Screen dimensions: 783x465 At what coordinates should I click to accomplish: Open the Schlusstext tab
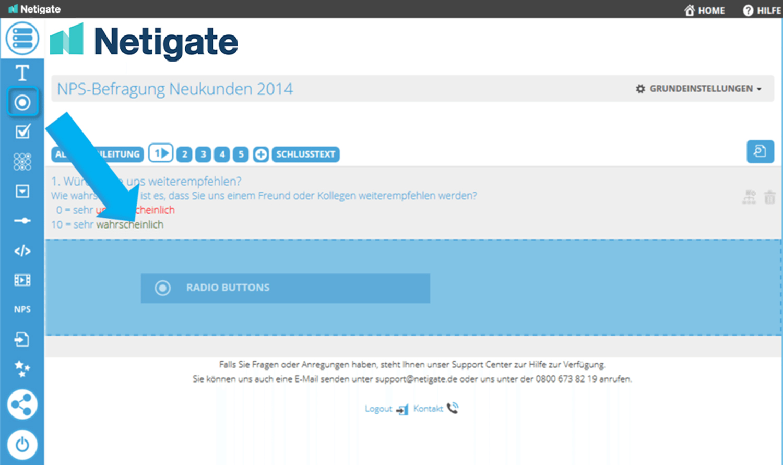click(x=305, y=154)
